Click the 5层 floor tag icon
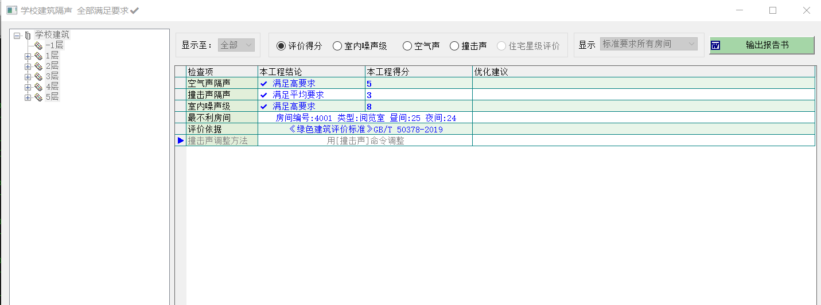The width and height of the screenshot is (821, 305). point(38,97)
